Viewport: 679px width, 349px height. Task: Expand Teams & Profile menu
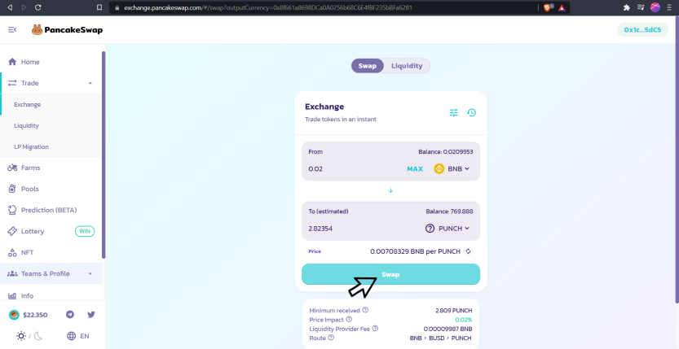click(51, 273)
